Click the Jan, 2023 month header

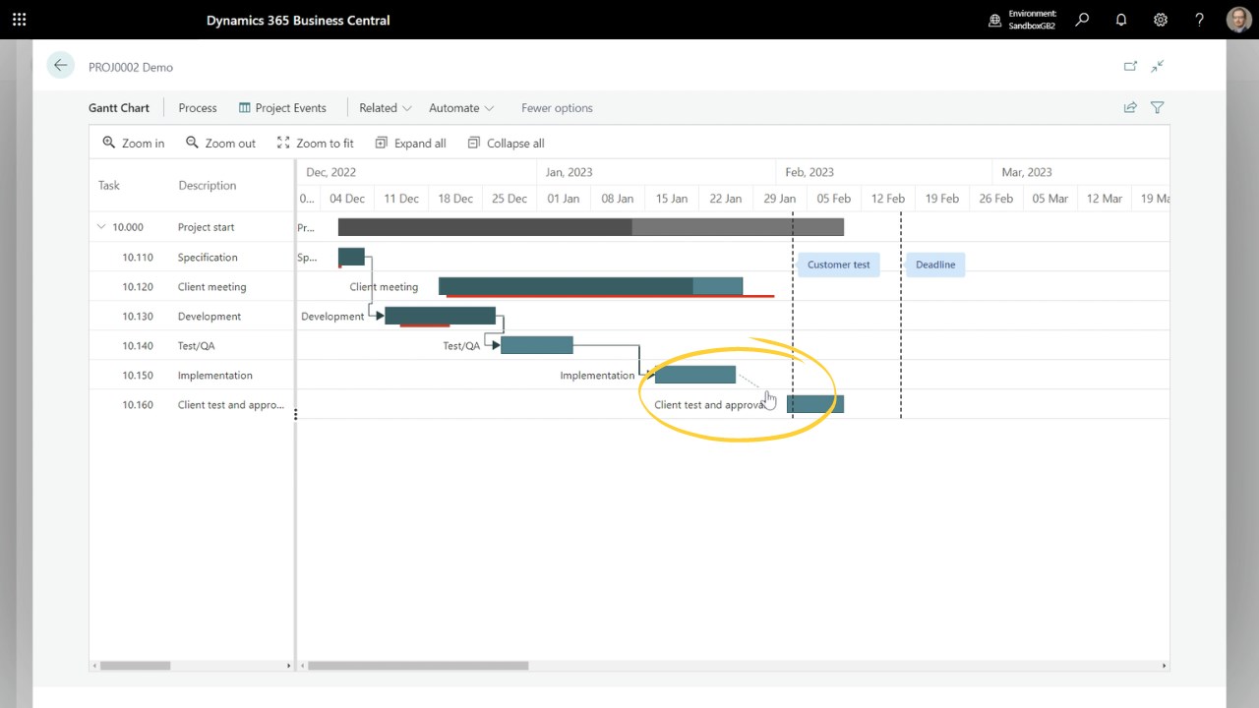[570, 172]
